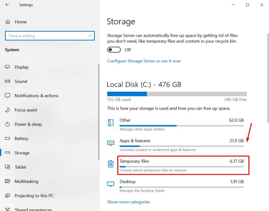Click the Other category folder icon
Image resolution: width=269 pixels, height=211 pixels.
click(111, 123)
